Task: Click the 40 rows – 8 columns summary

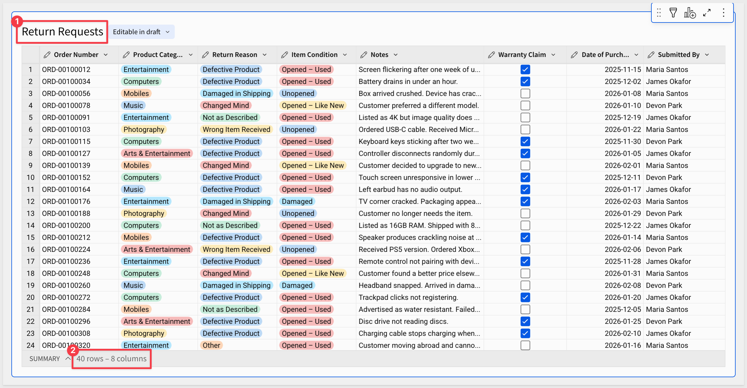Action: pyautogui.click(x=112, y=359)
